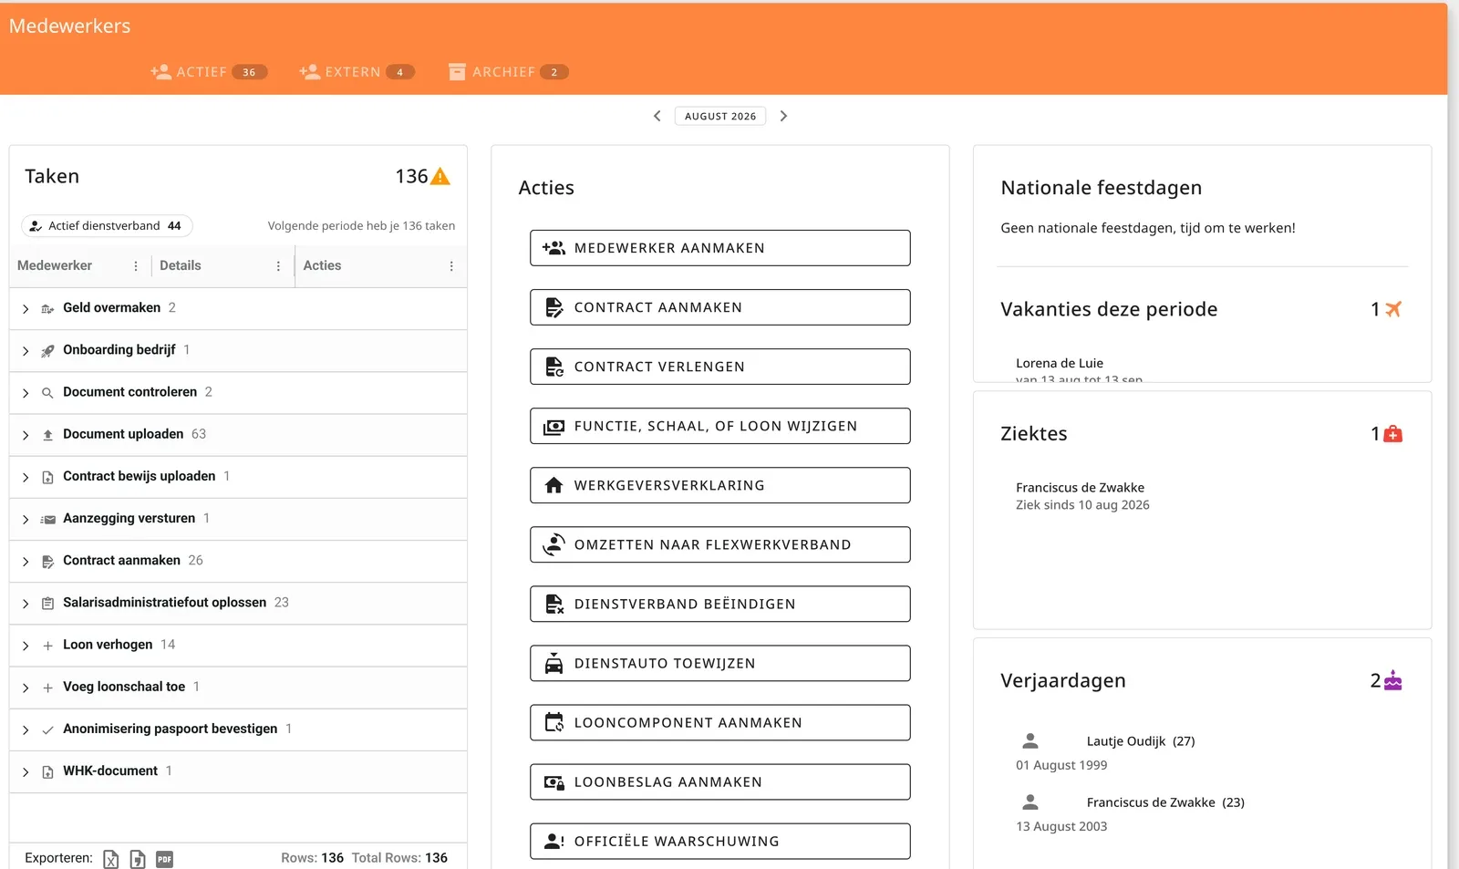Toggle the Actief dienstverband filter chip
This screenshot has width=1459, height=869.
[x=107, y=225]
